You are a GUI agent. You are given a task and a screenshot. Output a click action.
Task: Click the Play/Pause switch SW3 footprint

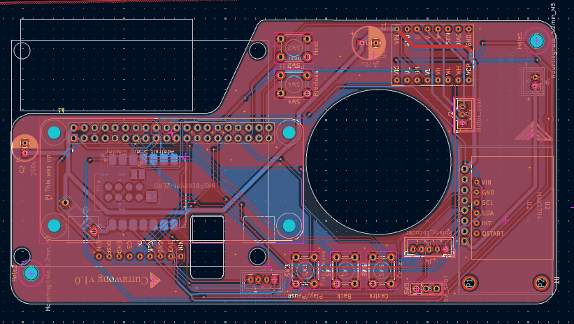[x=305, y=271]
